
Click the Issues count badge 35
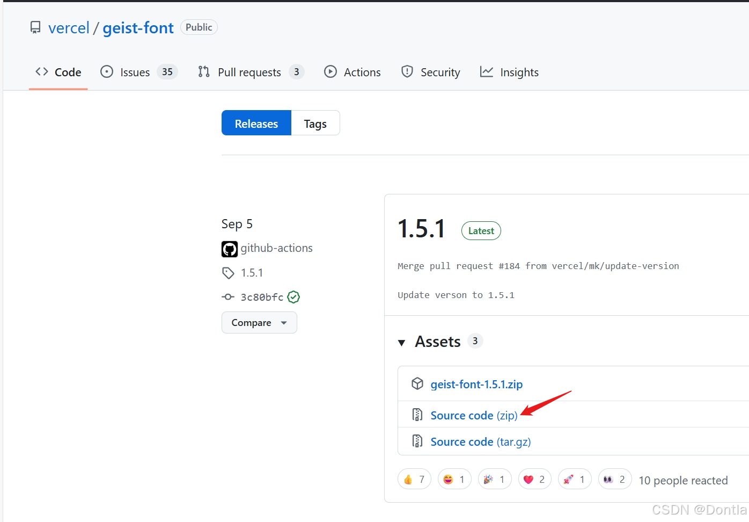click(x=167, y=72)
